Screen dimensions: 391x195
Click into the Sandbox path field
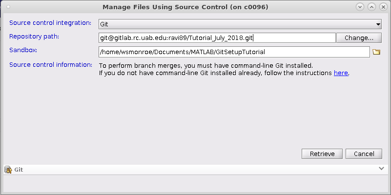coord(234,52)
